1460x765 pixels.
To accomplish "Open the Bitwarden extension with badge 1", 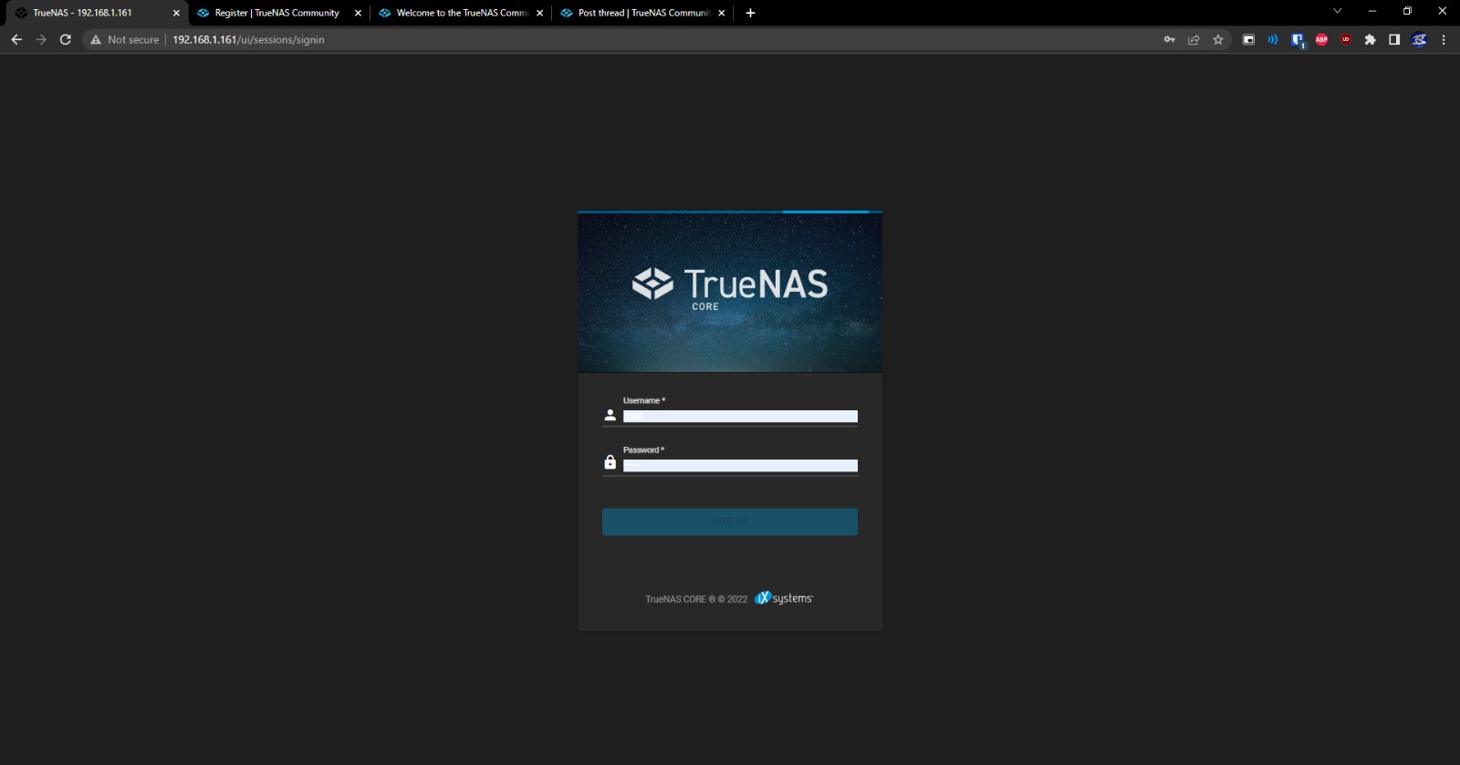I will 1298,40.
